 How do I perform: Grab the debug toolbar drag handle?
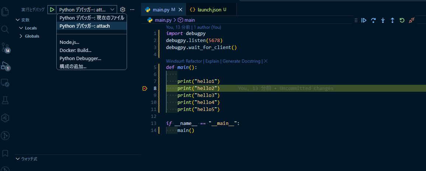pyautogui.click(x=356, y=20)
